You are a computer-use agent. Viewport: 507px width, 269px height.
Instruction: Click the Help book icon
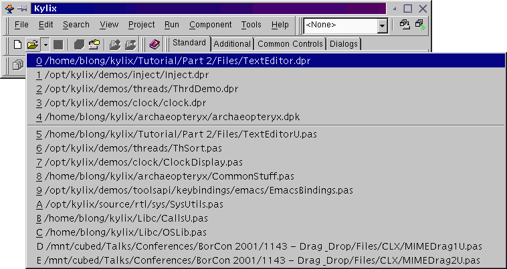(x=155, y=45)
